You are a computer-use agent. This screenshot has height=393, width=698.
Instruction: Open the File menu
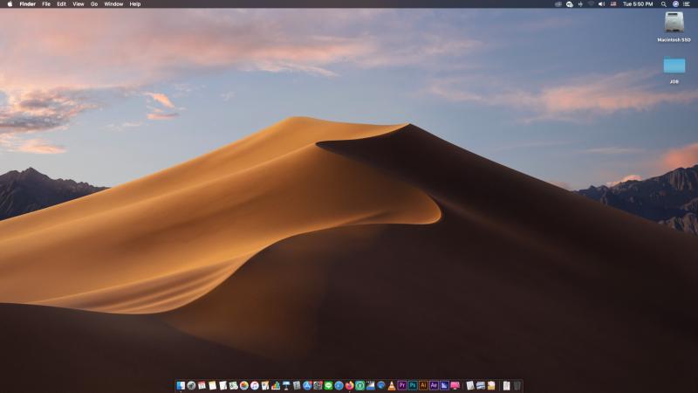click(46, 4)
